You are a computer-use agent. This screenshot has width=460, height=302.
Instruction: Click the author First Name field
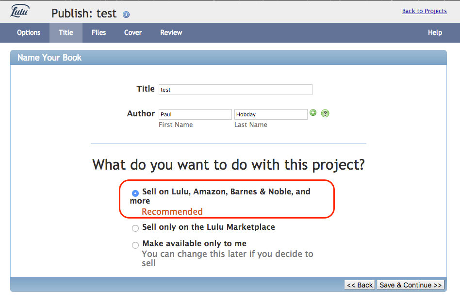click(195, 114)
